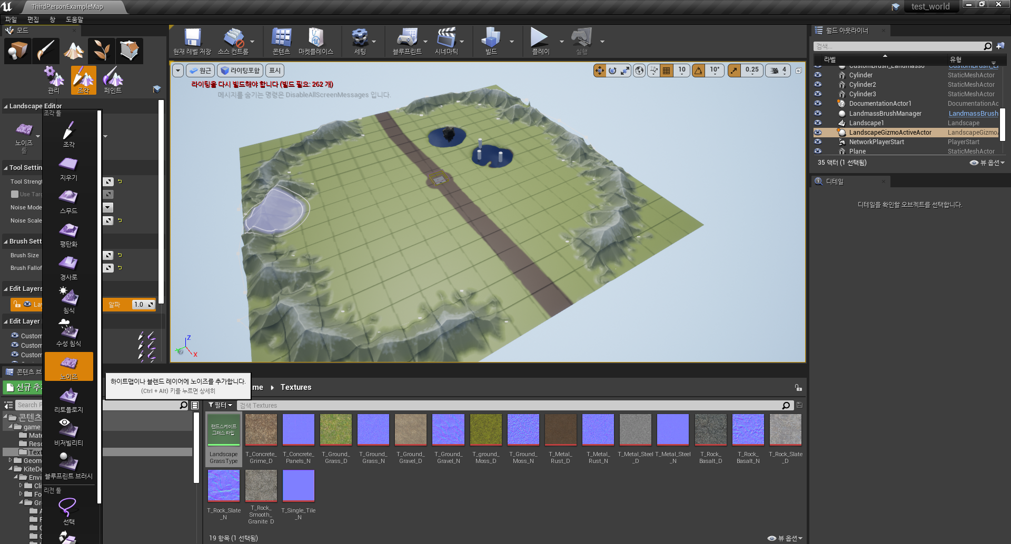Screen dimensions: 1011x544
Task: Choose the Noise tool (노이즈) in the list
Action: (69, 367)
